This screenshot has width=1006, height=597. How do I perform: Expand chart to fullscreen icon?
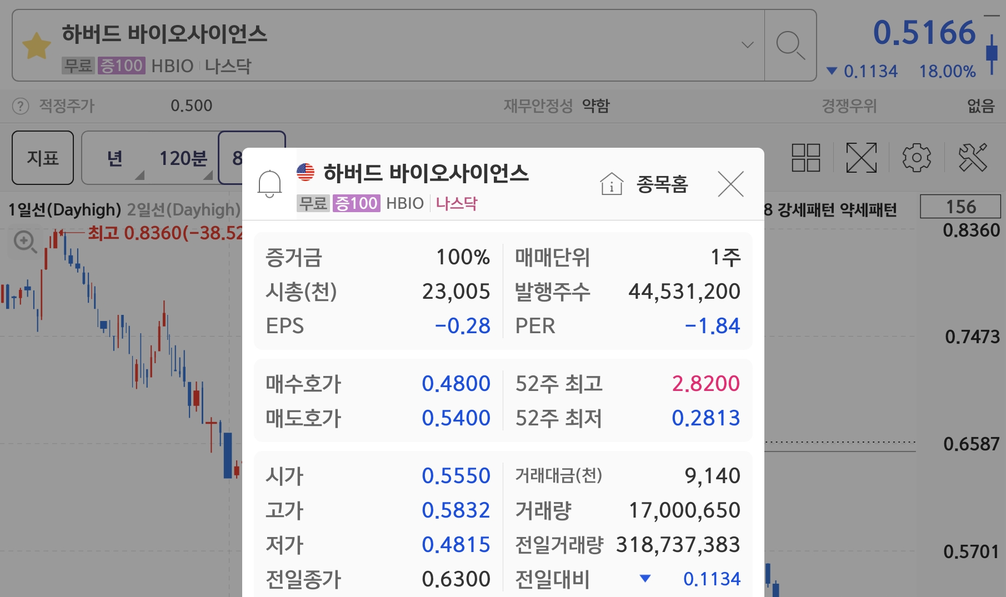861,158
